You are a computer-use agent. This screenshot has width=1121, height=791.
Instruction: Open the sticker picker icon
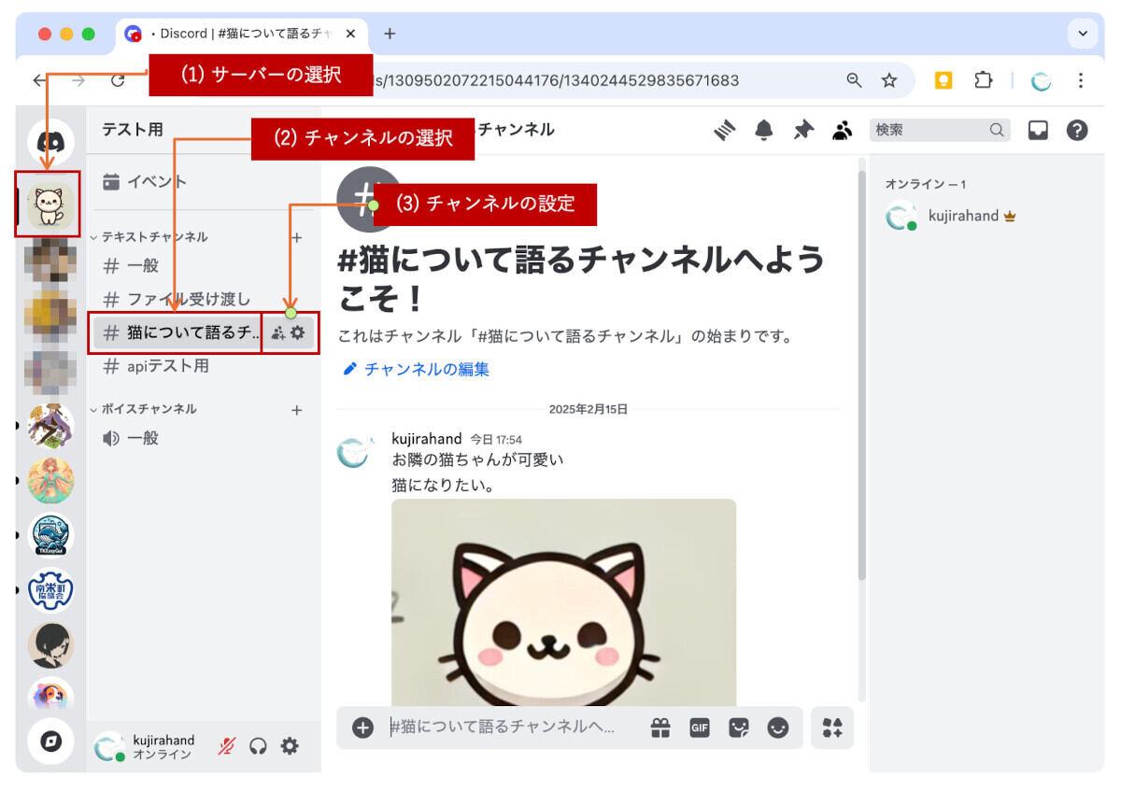click(x=739, y=727)
